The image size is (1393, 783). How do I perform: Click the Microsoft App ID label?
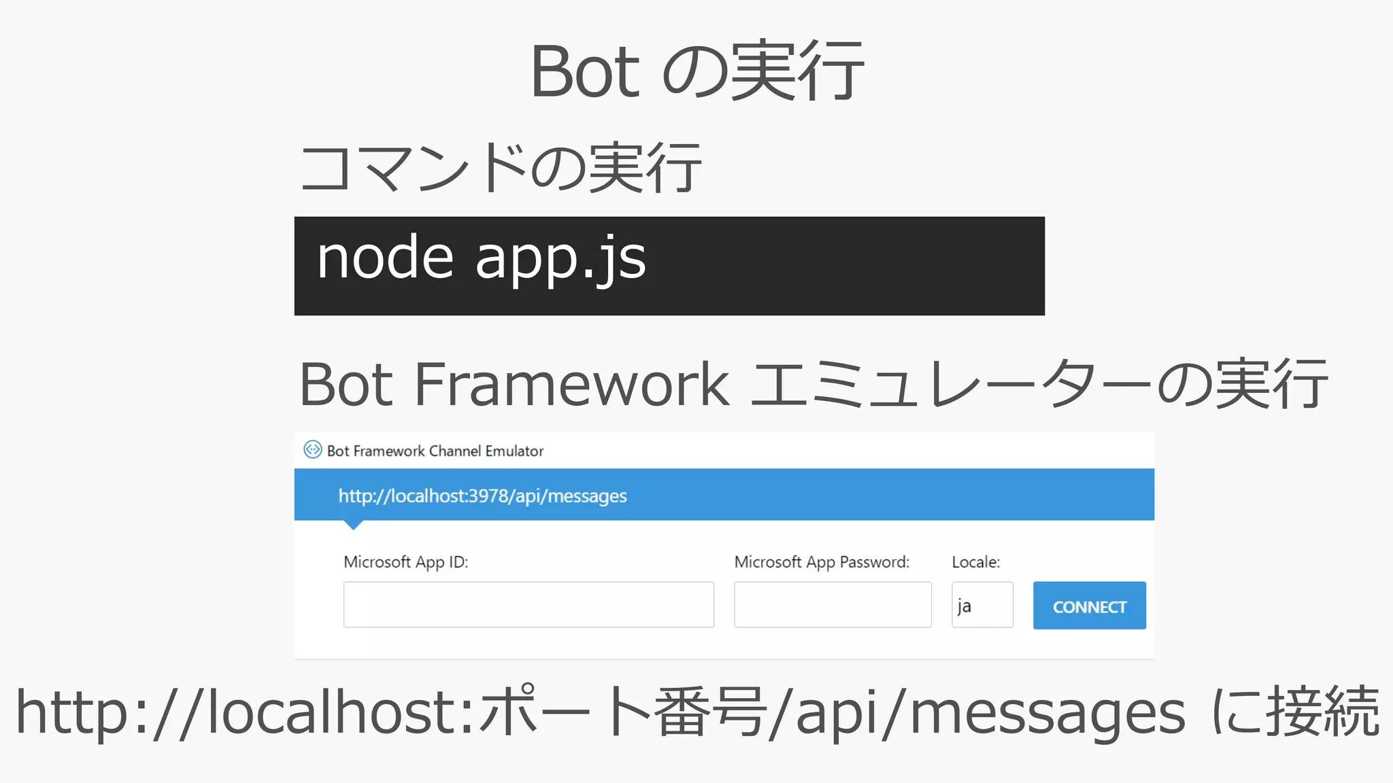(x=406, y=562)
